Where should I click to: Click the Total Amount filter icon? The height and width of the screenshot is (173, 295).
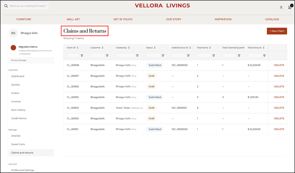pos(265,55)
